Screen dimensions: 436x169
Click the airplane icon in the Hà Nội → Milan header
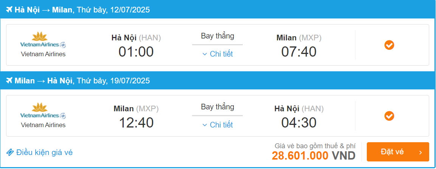point(9,10)
